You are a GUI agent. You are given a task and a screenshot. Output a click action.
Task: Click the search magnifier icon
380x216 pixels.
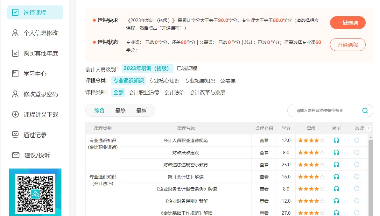365,110
